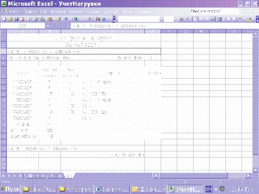The image size is (259, 194).
Task: Click the Undo arrow icon
Action: coord(66,19)
